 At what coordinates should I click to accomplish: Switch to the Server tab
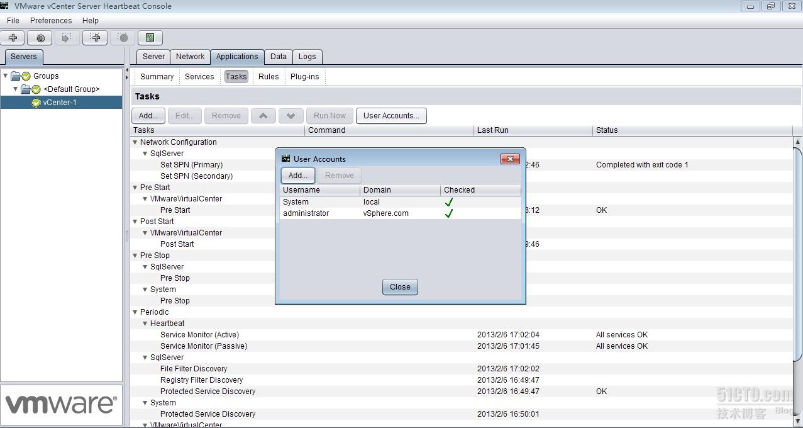pos(153,57)
